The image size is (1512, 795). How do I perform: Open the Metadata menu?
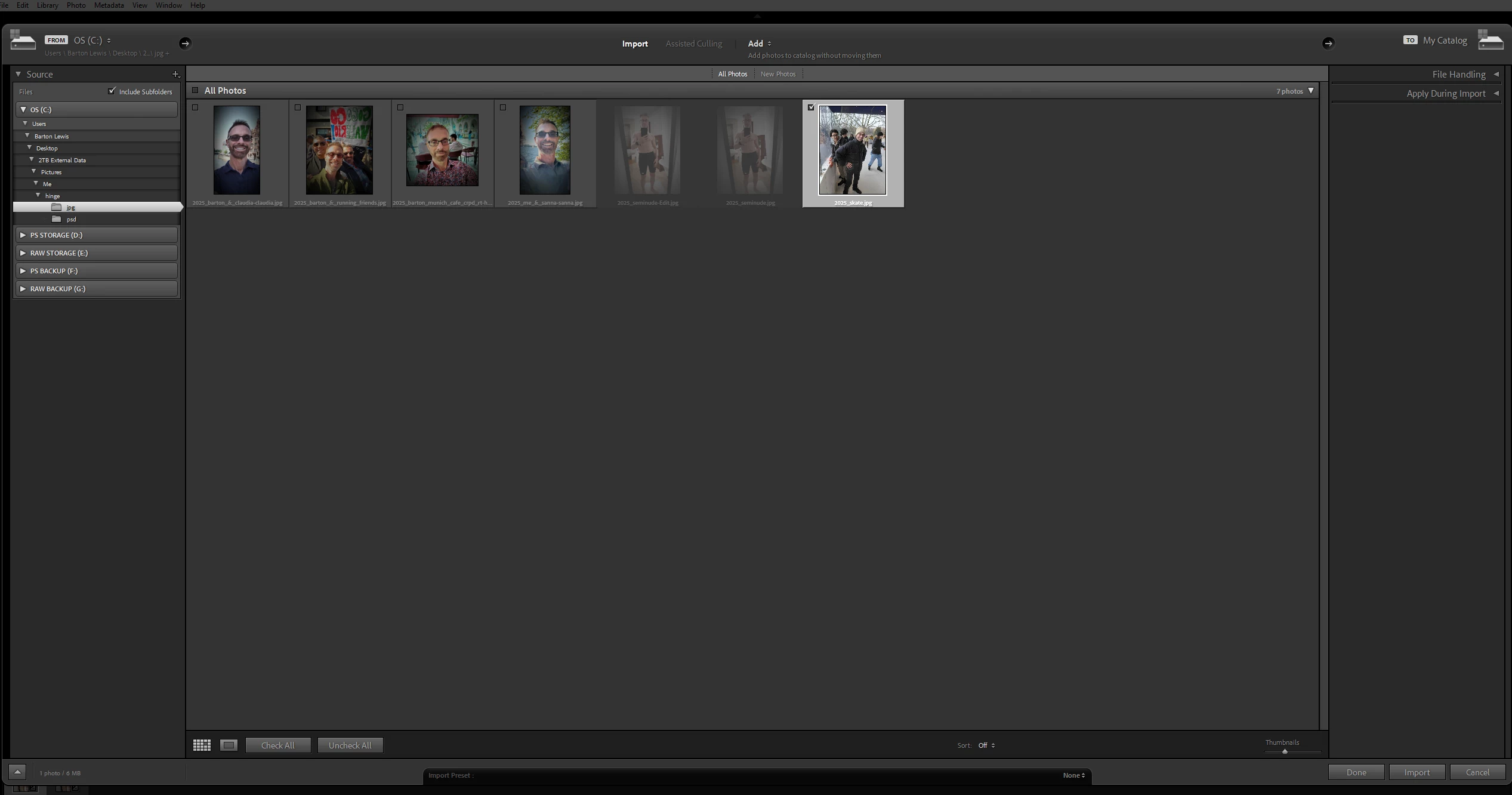tap(109, 5)
